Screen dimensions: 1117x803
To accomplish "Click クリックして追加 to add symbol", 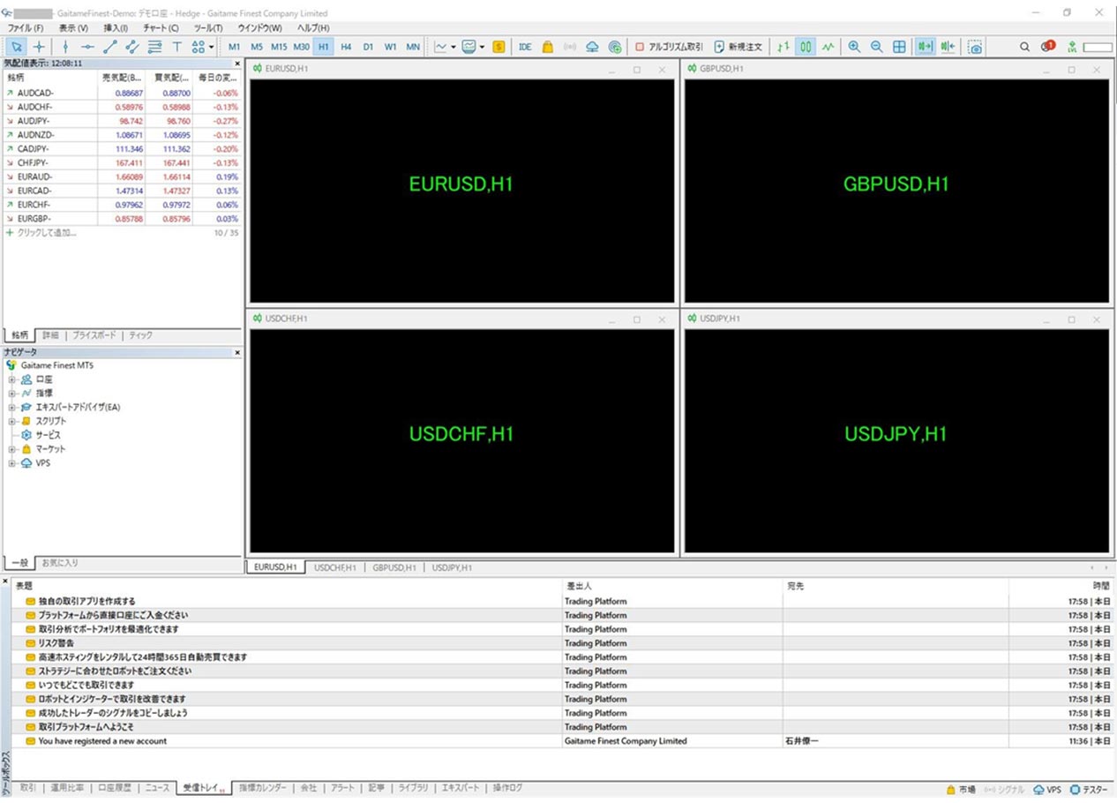I will click(x=47, y=233).
